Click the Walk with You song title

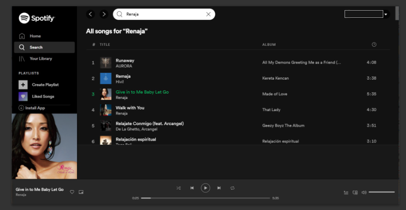coord(130,108)
